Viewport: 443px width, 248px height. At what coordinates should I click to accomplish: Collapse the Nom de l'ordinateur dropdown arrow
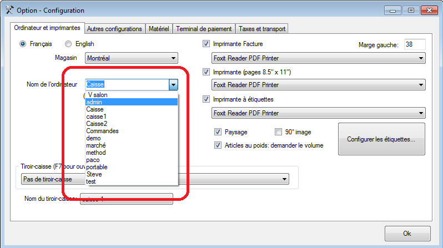pyautogui.click(x=173, y=84)
